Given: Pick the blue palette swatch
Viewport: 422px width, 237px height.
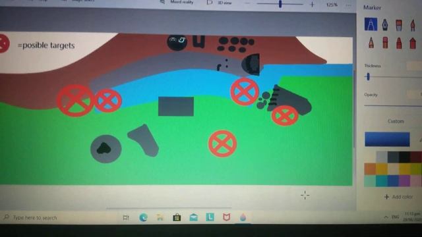Looking at the screenshot, I should (393, 180).
